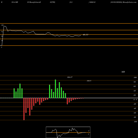Click the MR axis label 80
The width and height of the screenshot is (138, 138).
pyautogui.click(x=135, y=82)
